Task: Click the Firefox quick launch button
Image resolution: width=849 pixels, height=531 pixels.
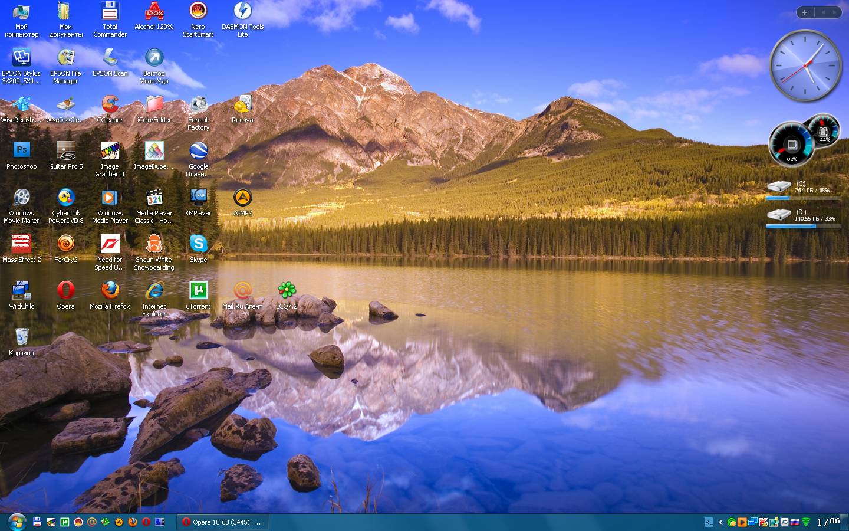Action: [x=133, y=522]
